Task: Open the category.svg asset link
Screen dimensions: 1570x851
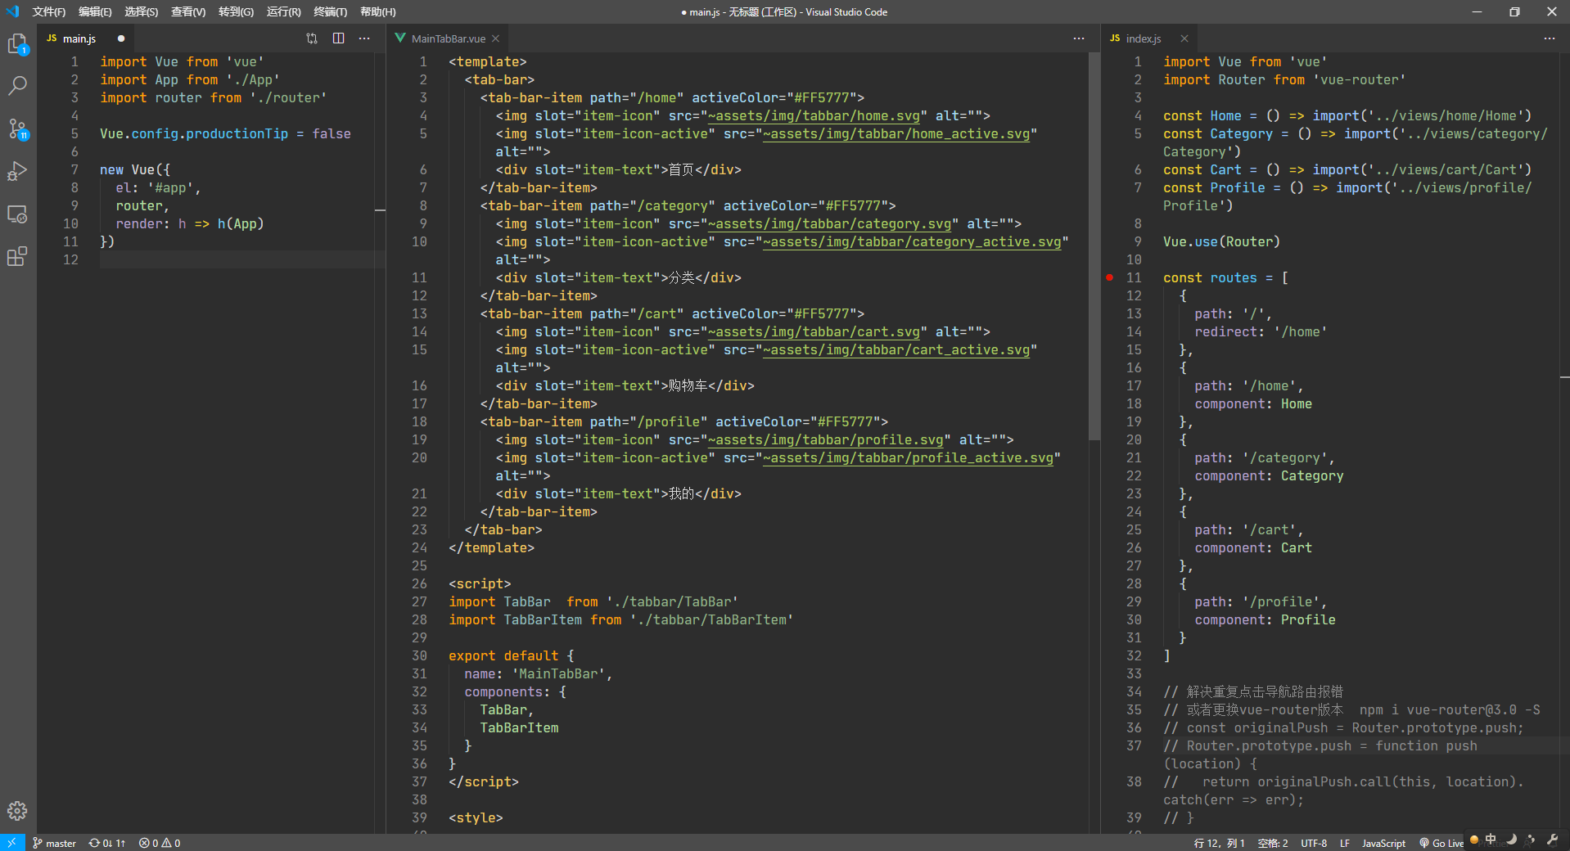Action: click(830, 223)
